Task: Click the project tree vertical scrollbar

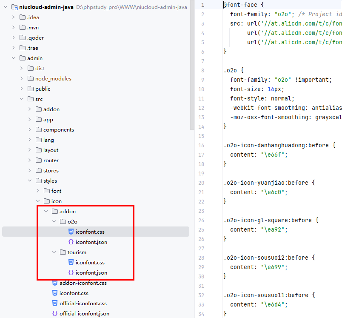Action: click(192, 64)
